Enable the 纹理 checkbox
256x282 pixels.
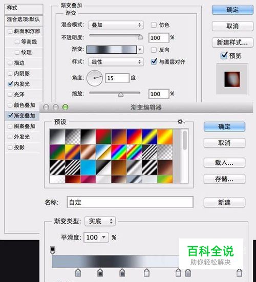[17, 53]
